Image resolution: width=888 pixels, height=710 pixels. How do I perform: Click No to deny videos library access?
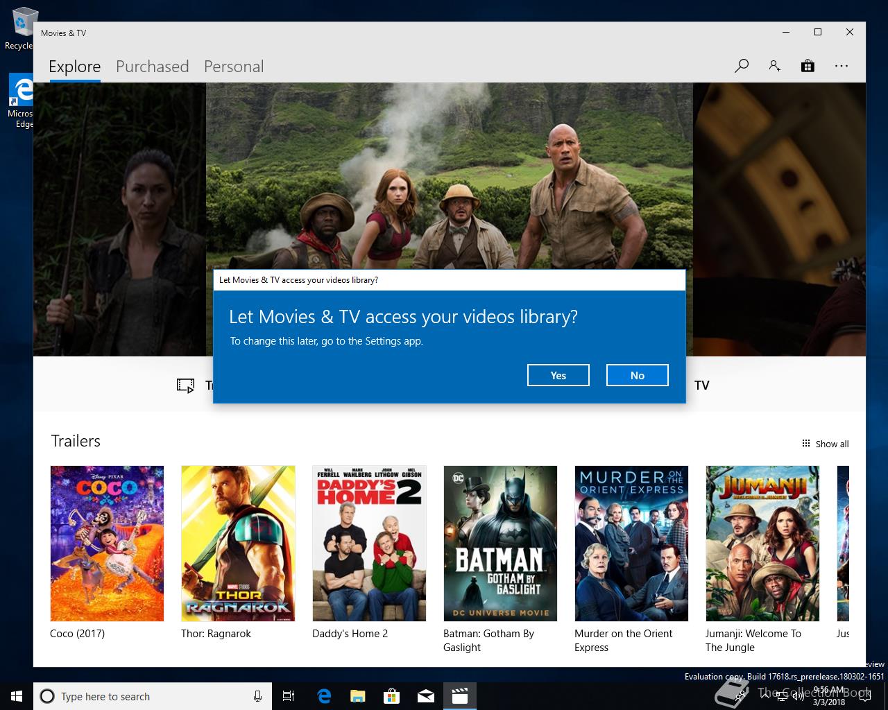click(x=638, y=375)
